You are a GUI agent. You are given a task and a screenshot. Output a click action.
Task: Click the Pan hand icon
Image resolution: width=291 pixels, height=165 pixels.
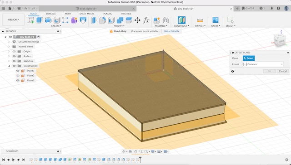(135, 151)
